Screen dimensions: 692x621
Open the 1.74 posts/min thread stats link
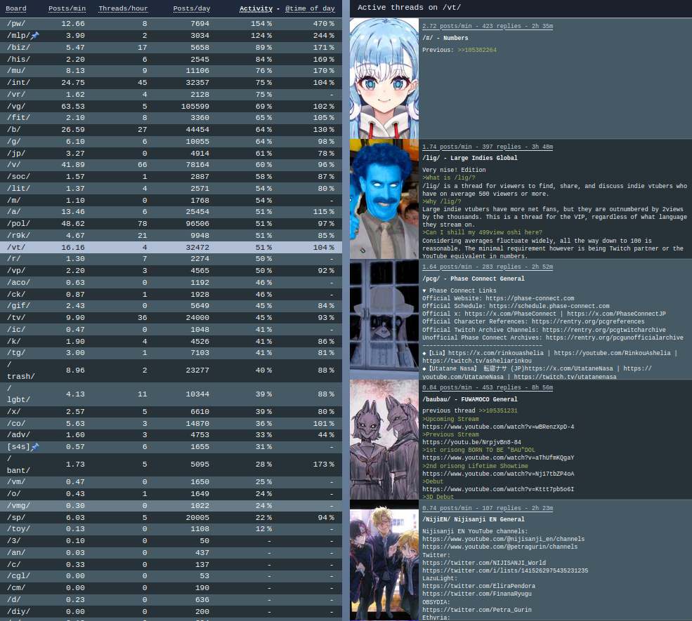tap(488, 147)
